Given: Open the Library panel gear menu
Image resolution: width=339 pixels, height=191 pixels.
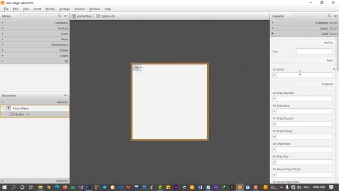Looking at the screenshot, I should click(x=66, y=16).
